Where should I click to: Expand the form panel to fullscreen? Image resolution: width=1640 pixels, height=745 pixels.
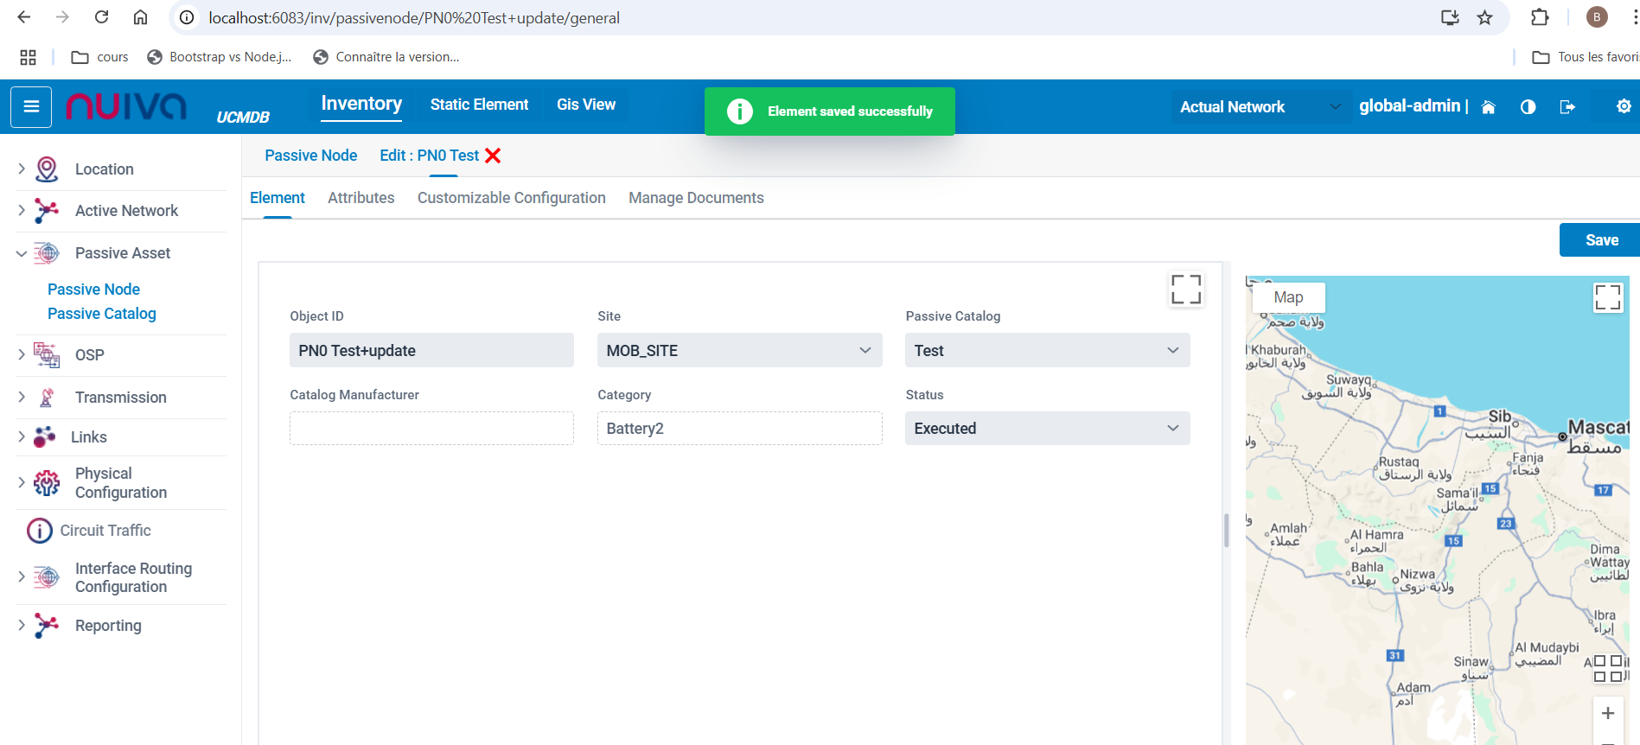coord(1185,290)
